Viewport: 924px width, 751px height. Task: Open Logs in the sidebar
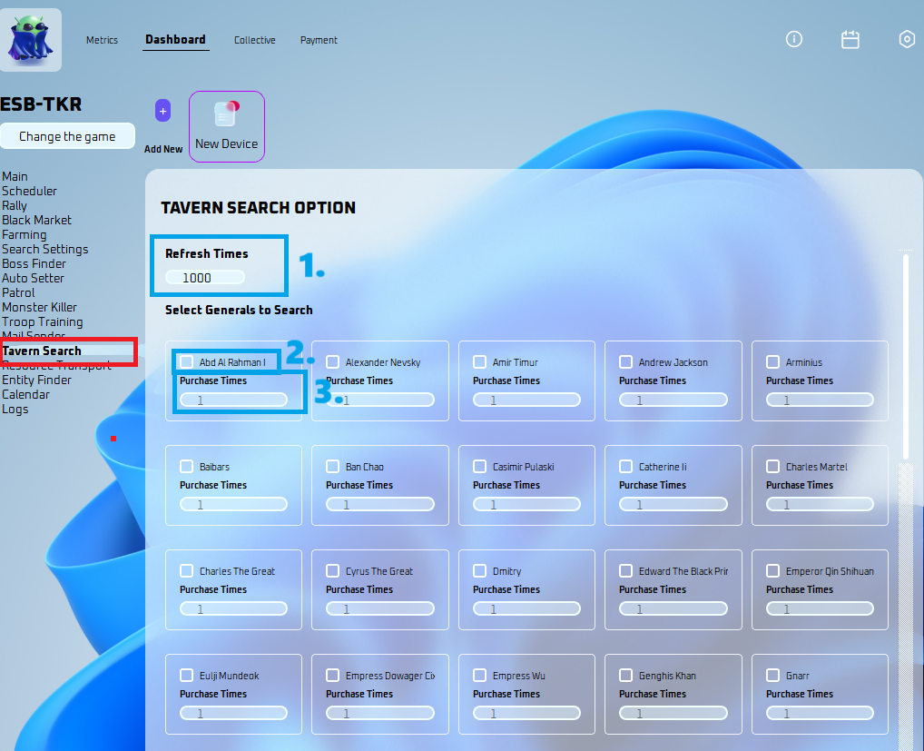click(x=15, y=410)
